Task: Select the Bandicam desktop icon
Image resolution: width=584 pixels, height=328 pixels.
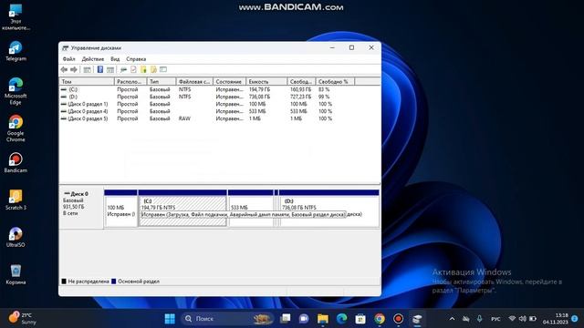Action: 16,163
